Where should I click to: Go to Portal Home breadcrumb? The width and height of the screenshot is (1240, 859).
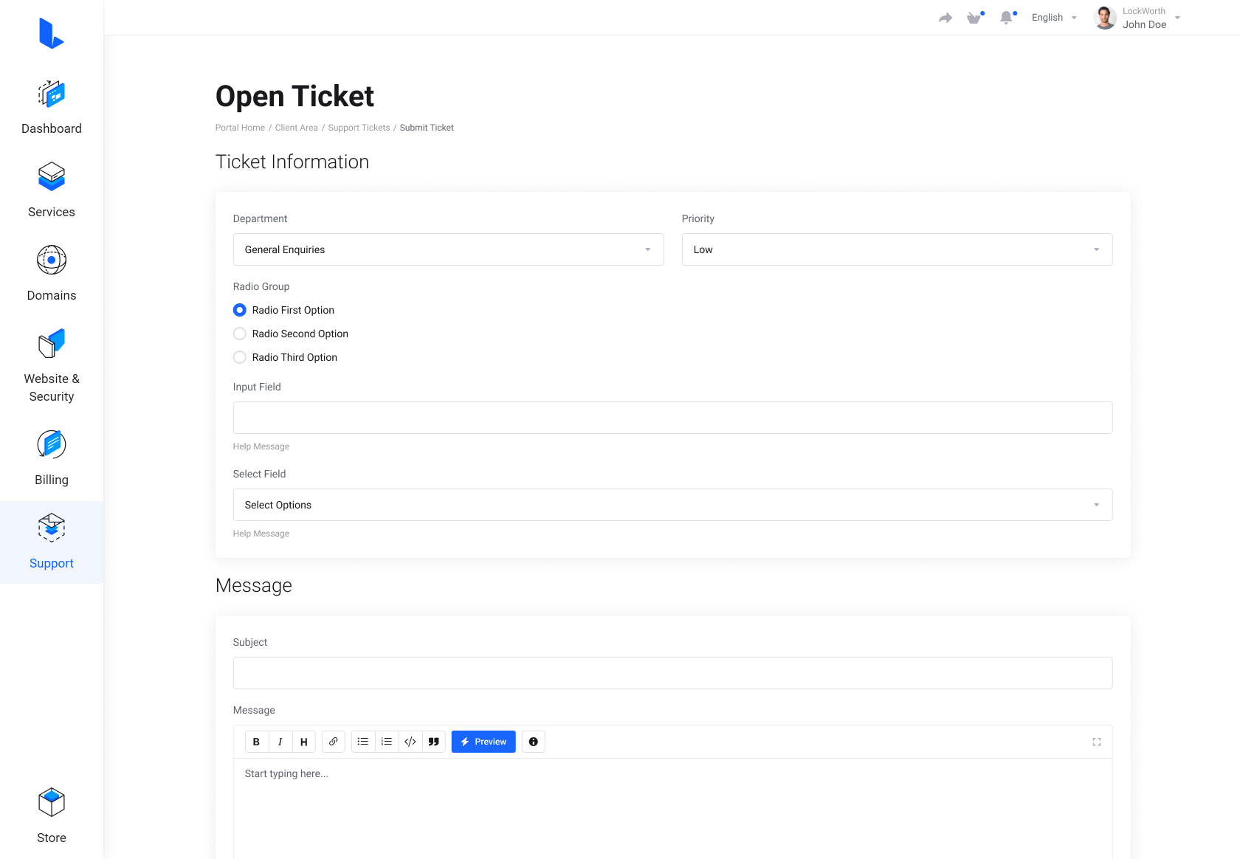[240, 128]
